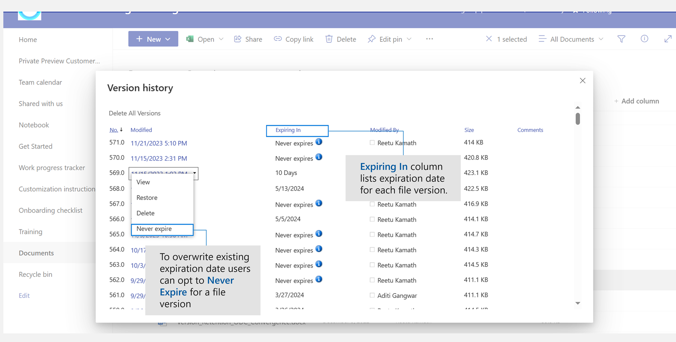Click the version history scrollbar thumb

[x=578, y=119]
